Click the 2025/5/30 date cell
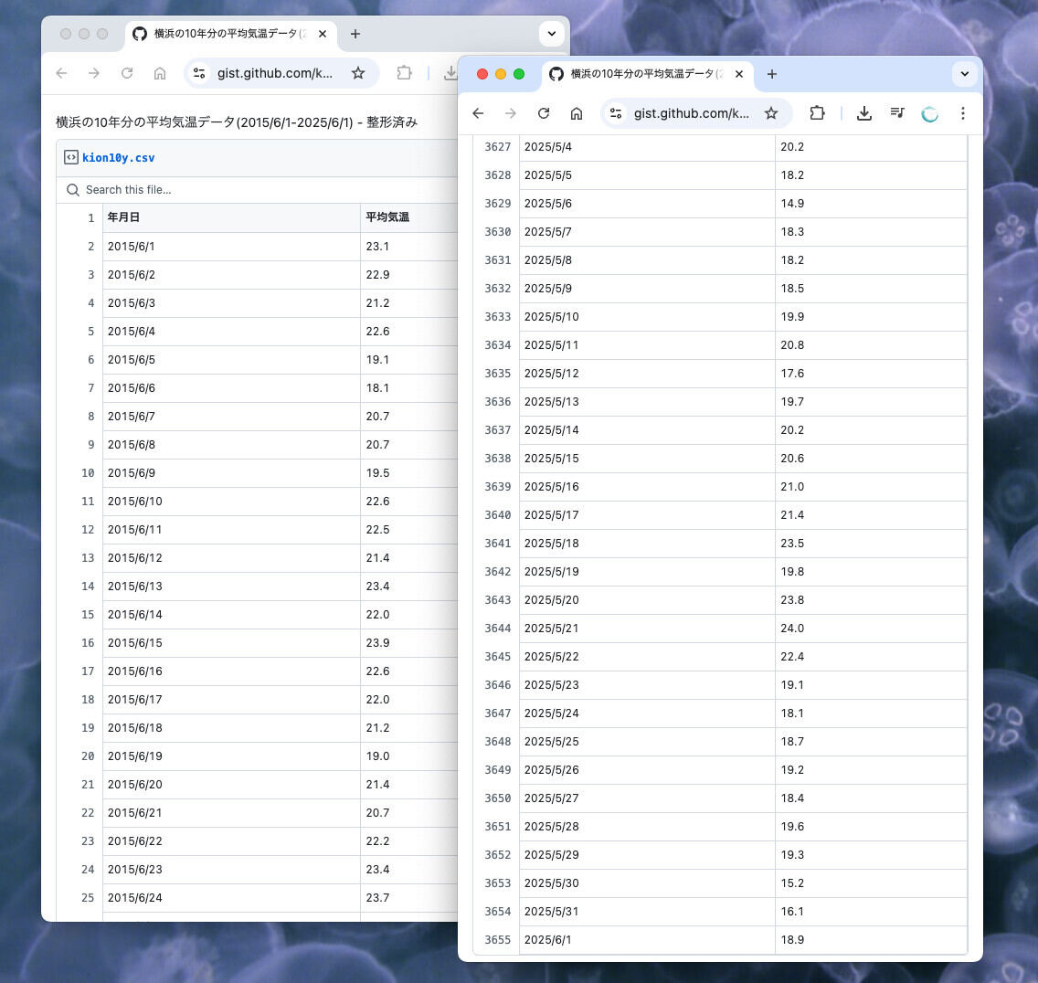 648,883
